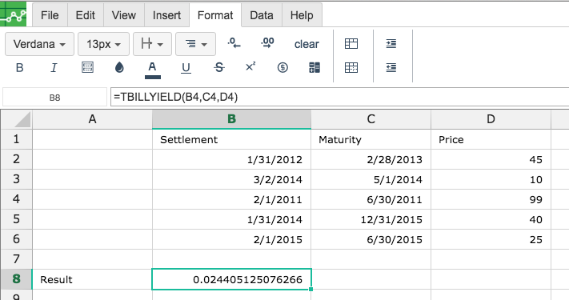
Task: Click the clear formatting button
Action: click(x=307, y=44)
